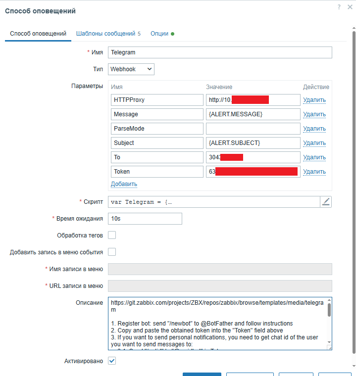Uncheck the Активировано checkbox
This screenshot has height=376, width=356.
click(x=112, y=361)
